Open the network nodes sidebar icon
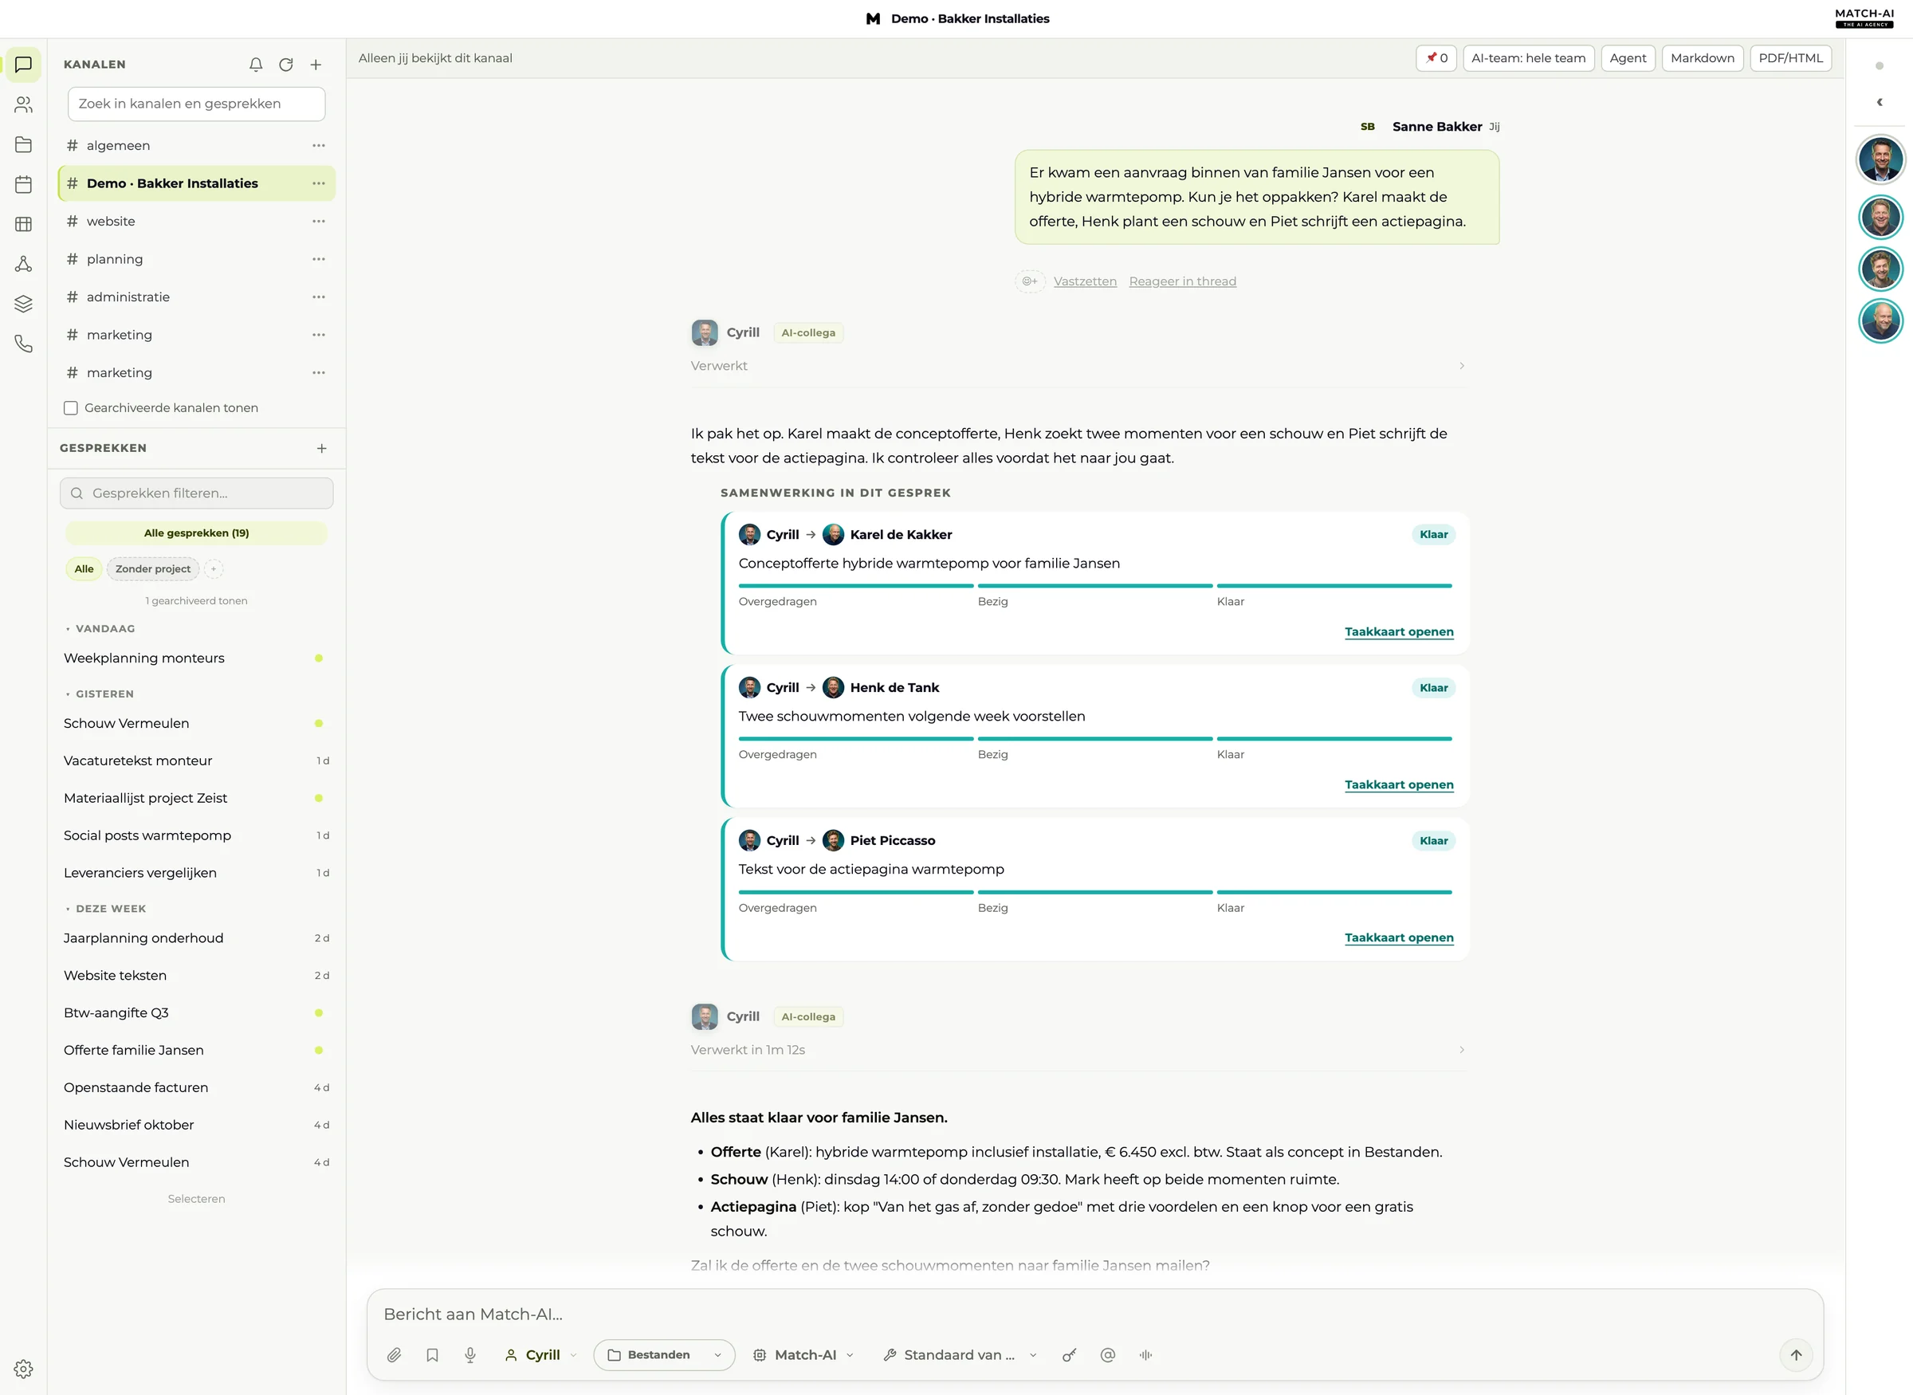 click(24, 265)
